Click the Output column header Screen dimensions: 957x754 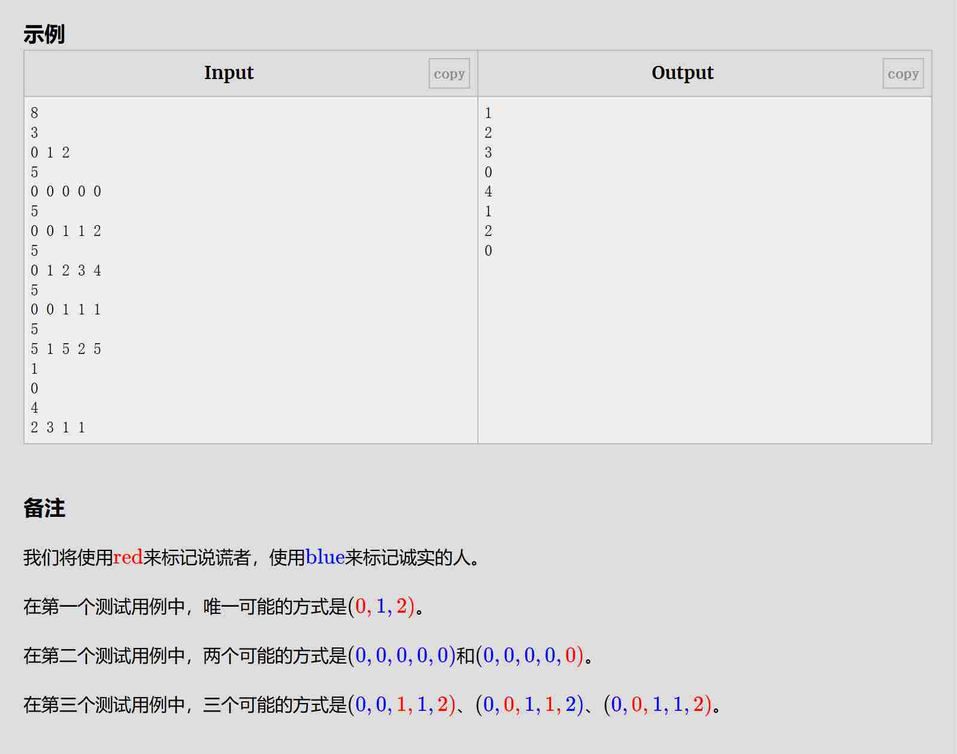point(682,72)
